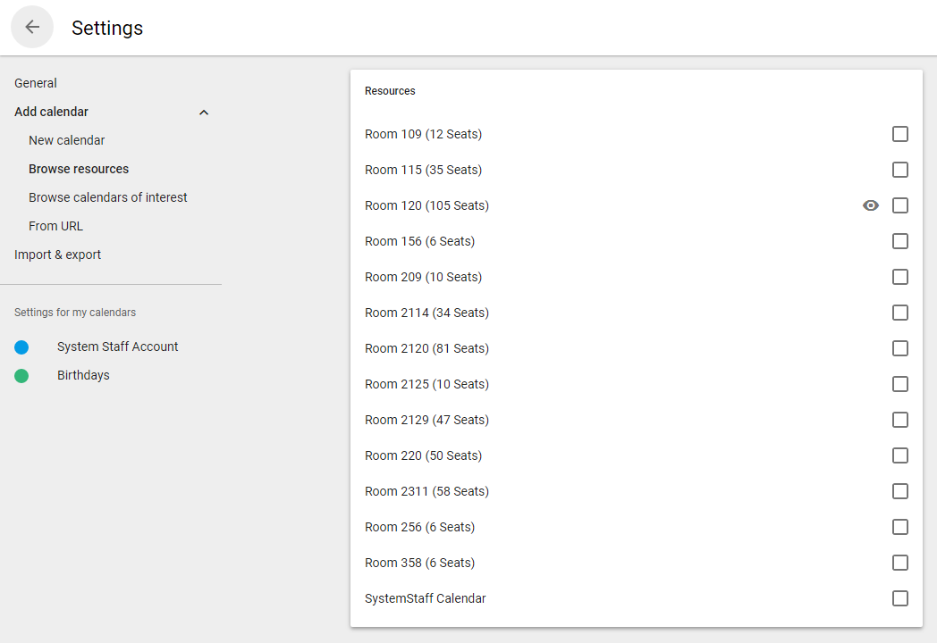Click the Resources heading
The image size is (937, 643).
(390, 91)
